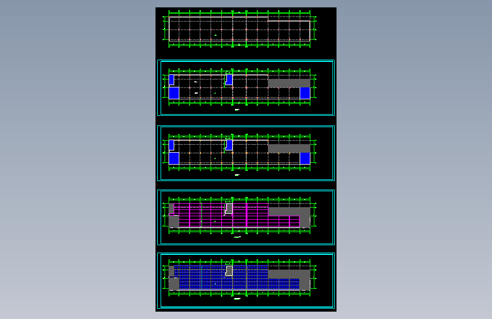Click the top unframed floor plan outline
This screenshot has height=319, width=492.
pyautogui.click(x=239, y=28)
